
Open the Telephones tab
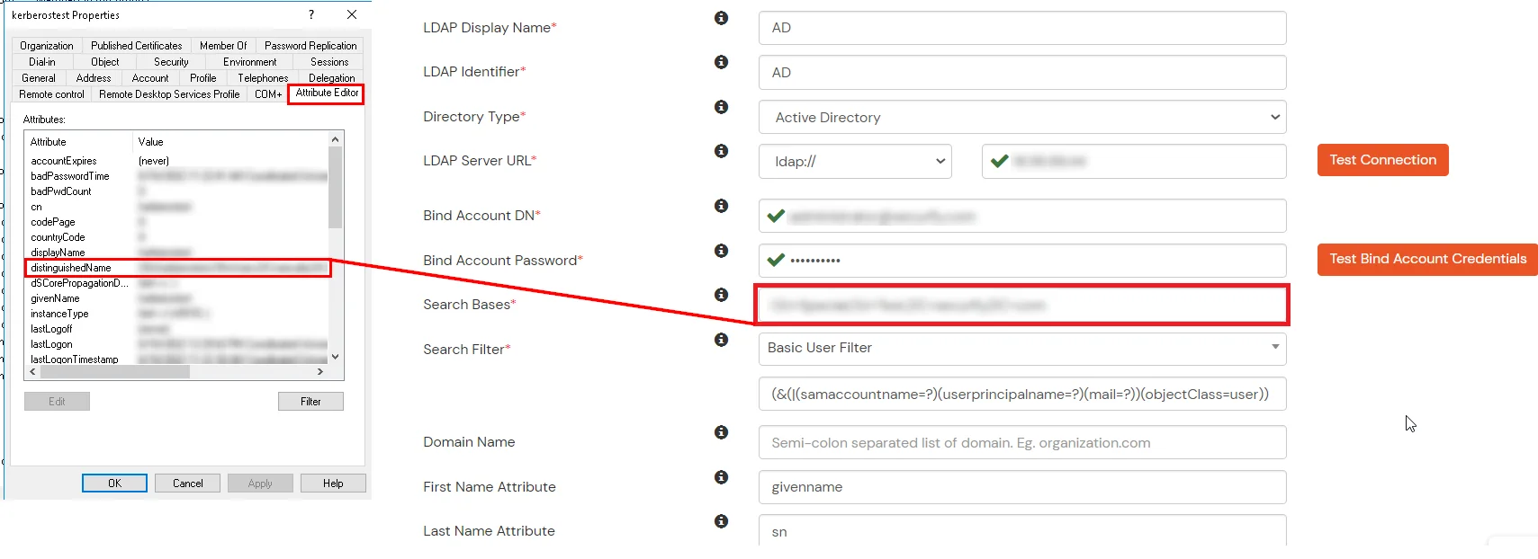pos(263,78)
